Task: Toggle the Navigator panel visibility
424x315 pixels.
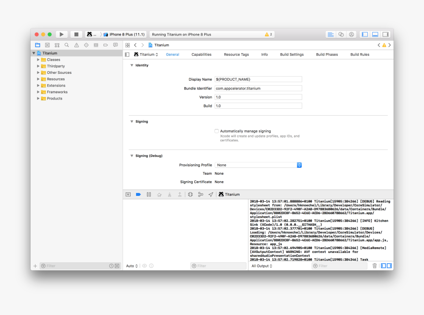Action: [365, 34]
